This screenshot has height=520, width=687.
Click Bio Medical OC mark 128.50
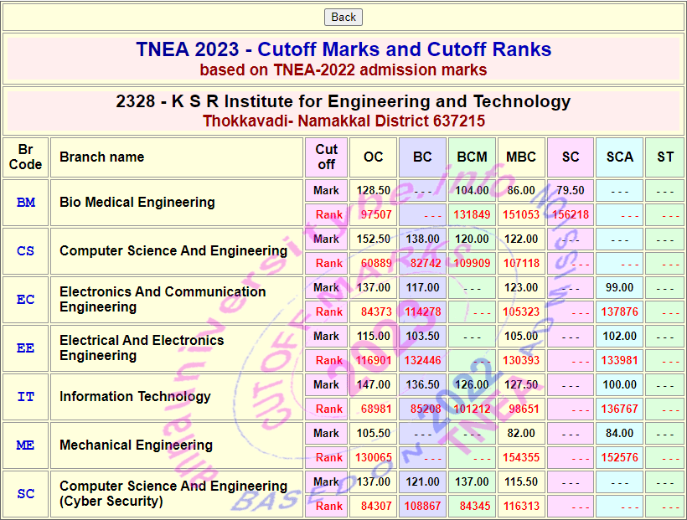pos(374,191)
